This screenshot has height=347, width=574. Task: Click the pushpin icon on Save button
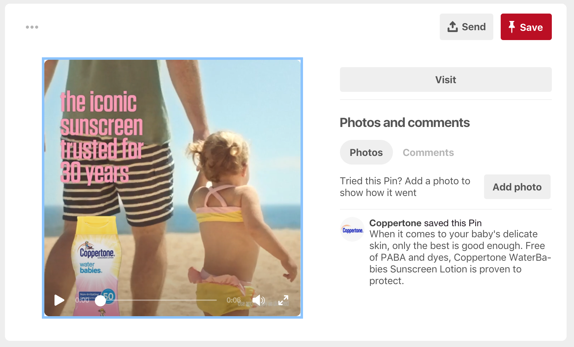[511, 27]
